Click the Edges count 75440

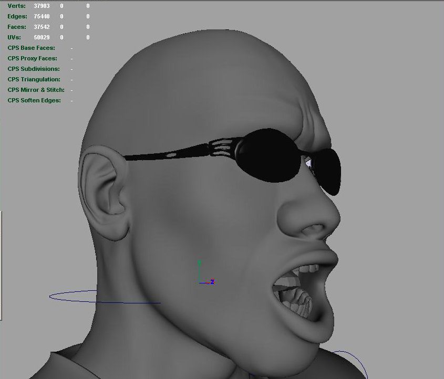tap(42, 16)
